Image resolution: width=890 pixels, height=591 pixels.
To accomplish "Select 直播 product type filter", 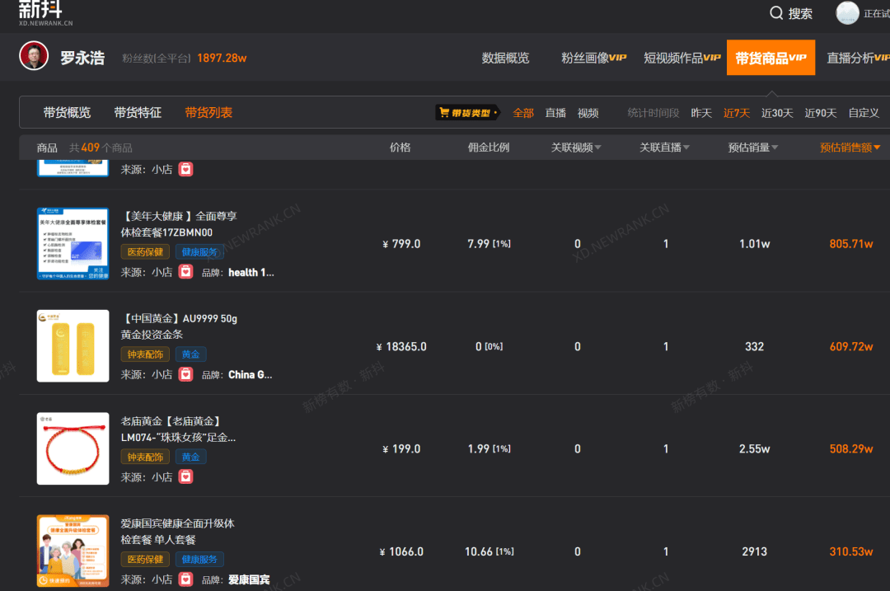I will click(x=555, y=113).
